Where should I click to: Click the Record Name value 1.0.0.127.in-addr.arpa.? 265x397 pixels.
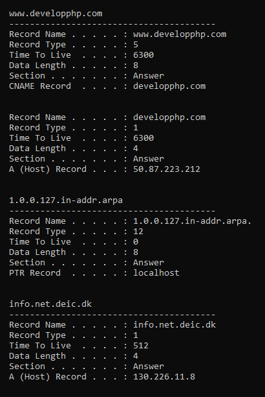click(193, 221)
